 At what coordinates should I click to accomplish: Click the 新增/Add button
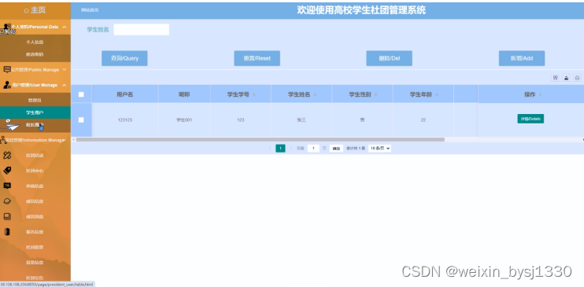522,58
